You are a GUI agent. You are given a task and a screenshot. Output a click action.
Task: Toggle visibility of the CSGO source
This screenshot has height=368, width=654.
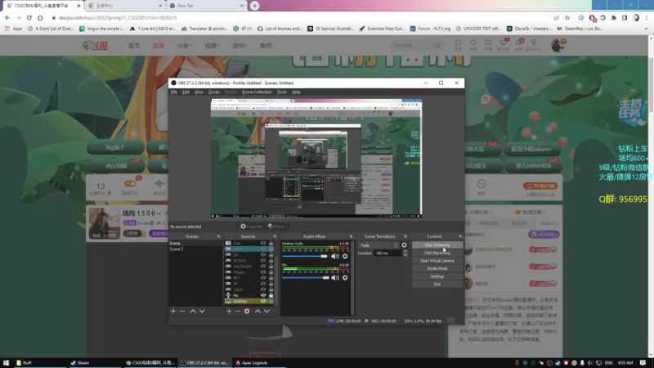tap(263, 289)
